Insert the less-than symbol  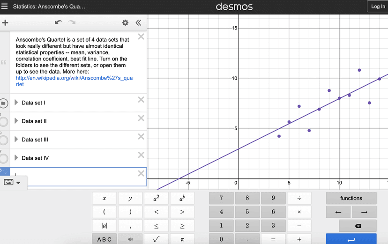[156, 212]
